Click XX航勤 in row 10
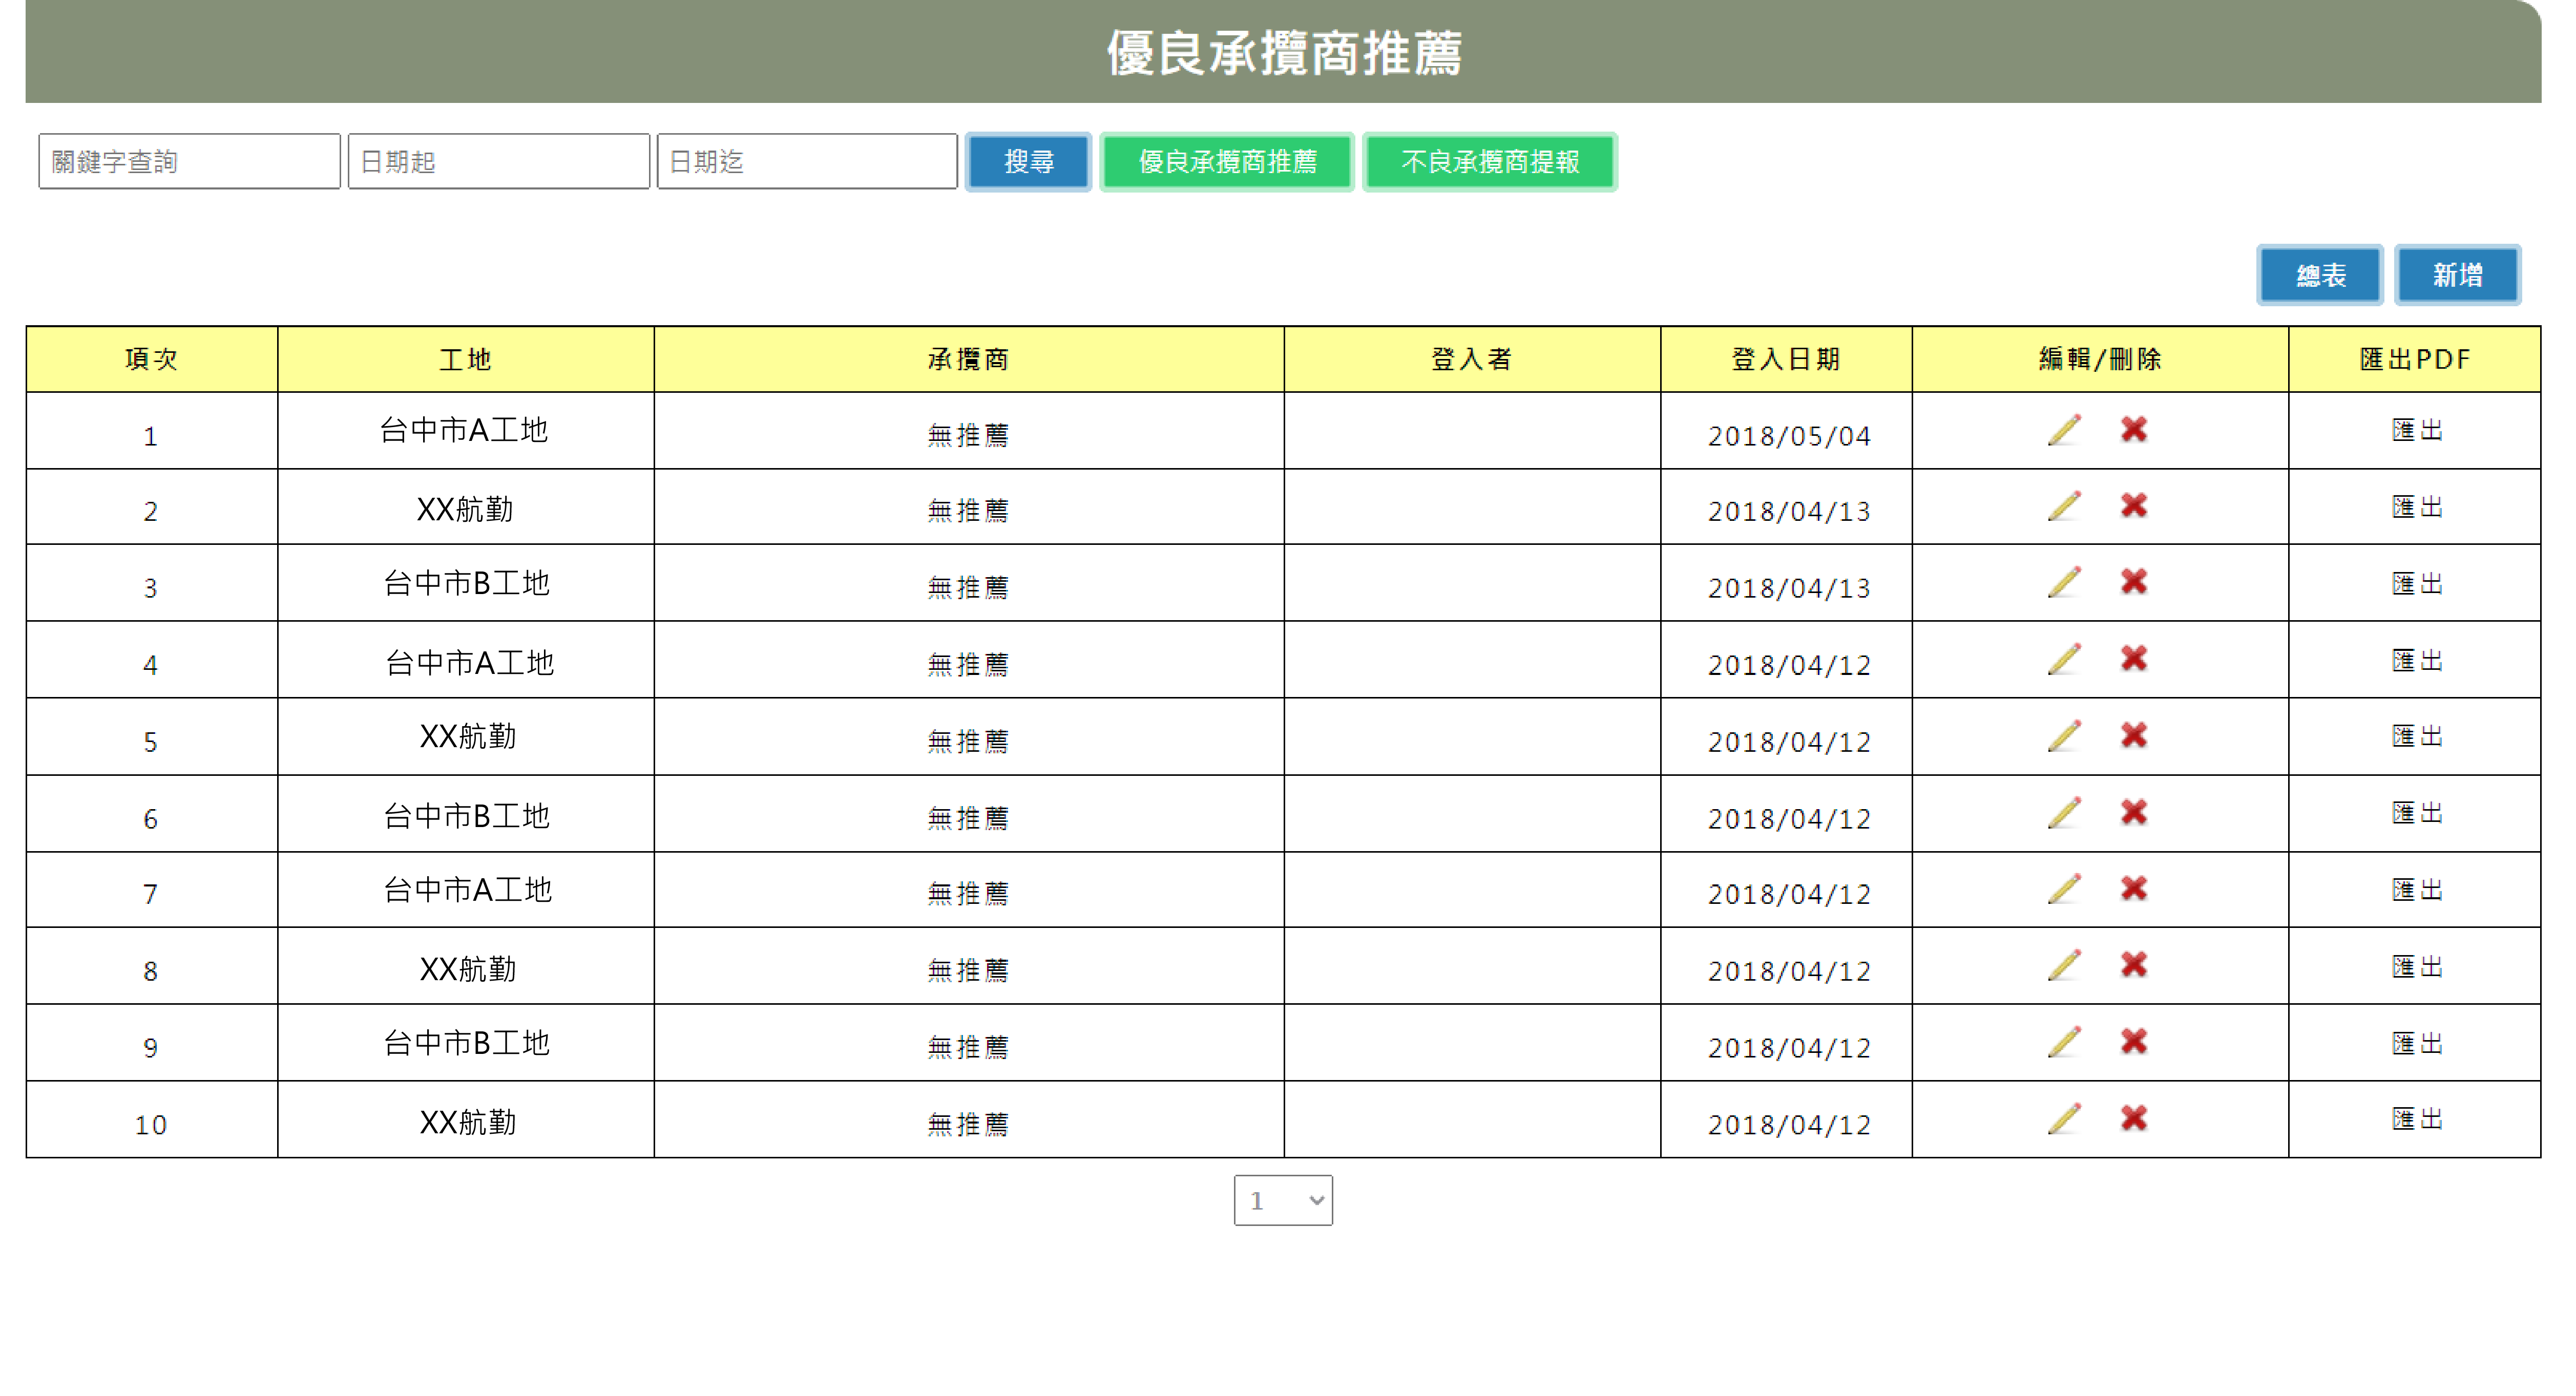 [468, 1122]
